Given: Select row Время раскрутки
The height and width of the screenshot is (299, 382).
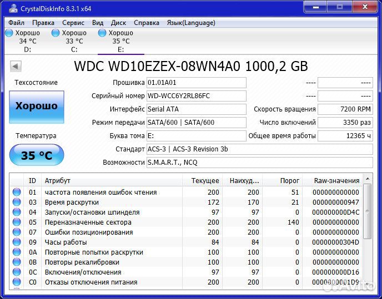Looking at the screenshot, I should click(186, 202).
